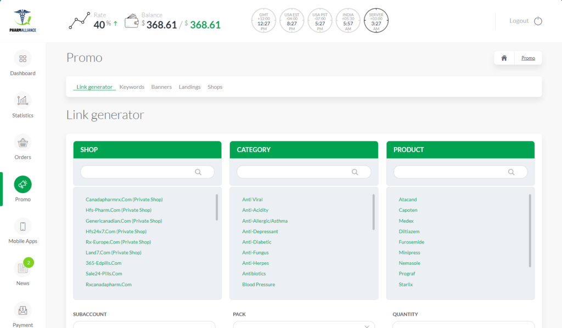This screenshot has height=328, width=562.
Task: Choose the Anti Viral category
Action: pos(252,200)
